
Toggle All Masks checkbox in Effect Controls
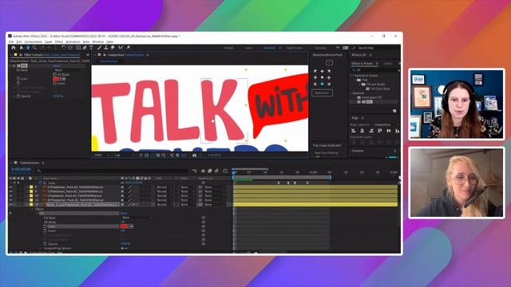(54, 74)
